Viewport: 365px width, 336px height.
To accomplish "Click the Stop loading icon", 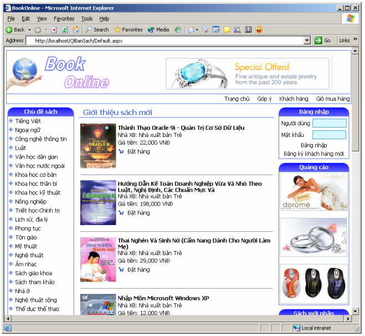I will point(54,29).
